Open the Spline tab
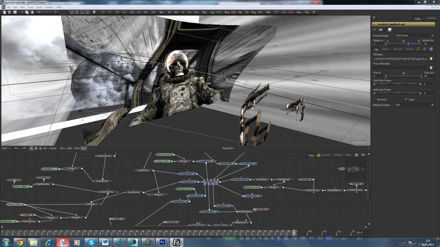This screenshot has height=247, width=440. (348, 155)
